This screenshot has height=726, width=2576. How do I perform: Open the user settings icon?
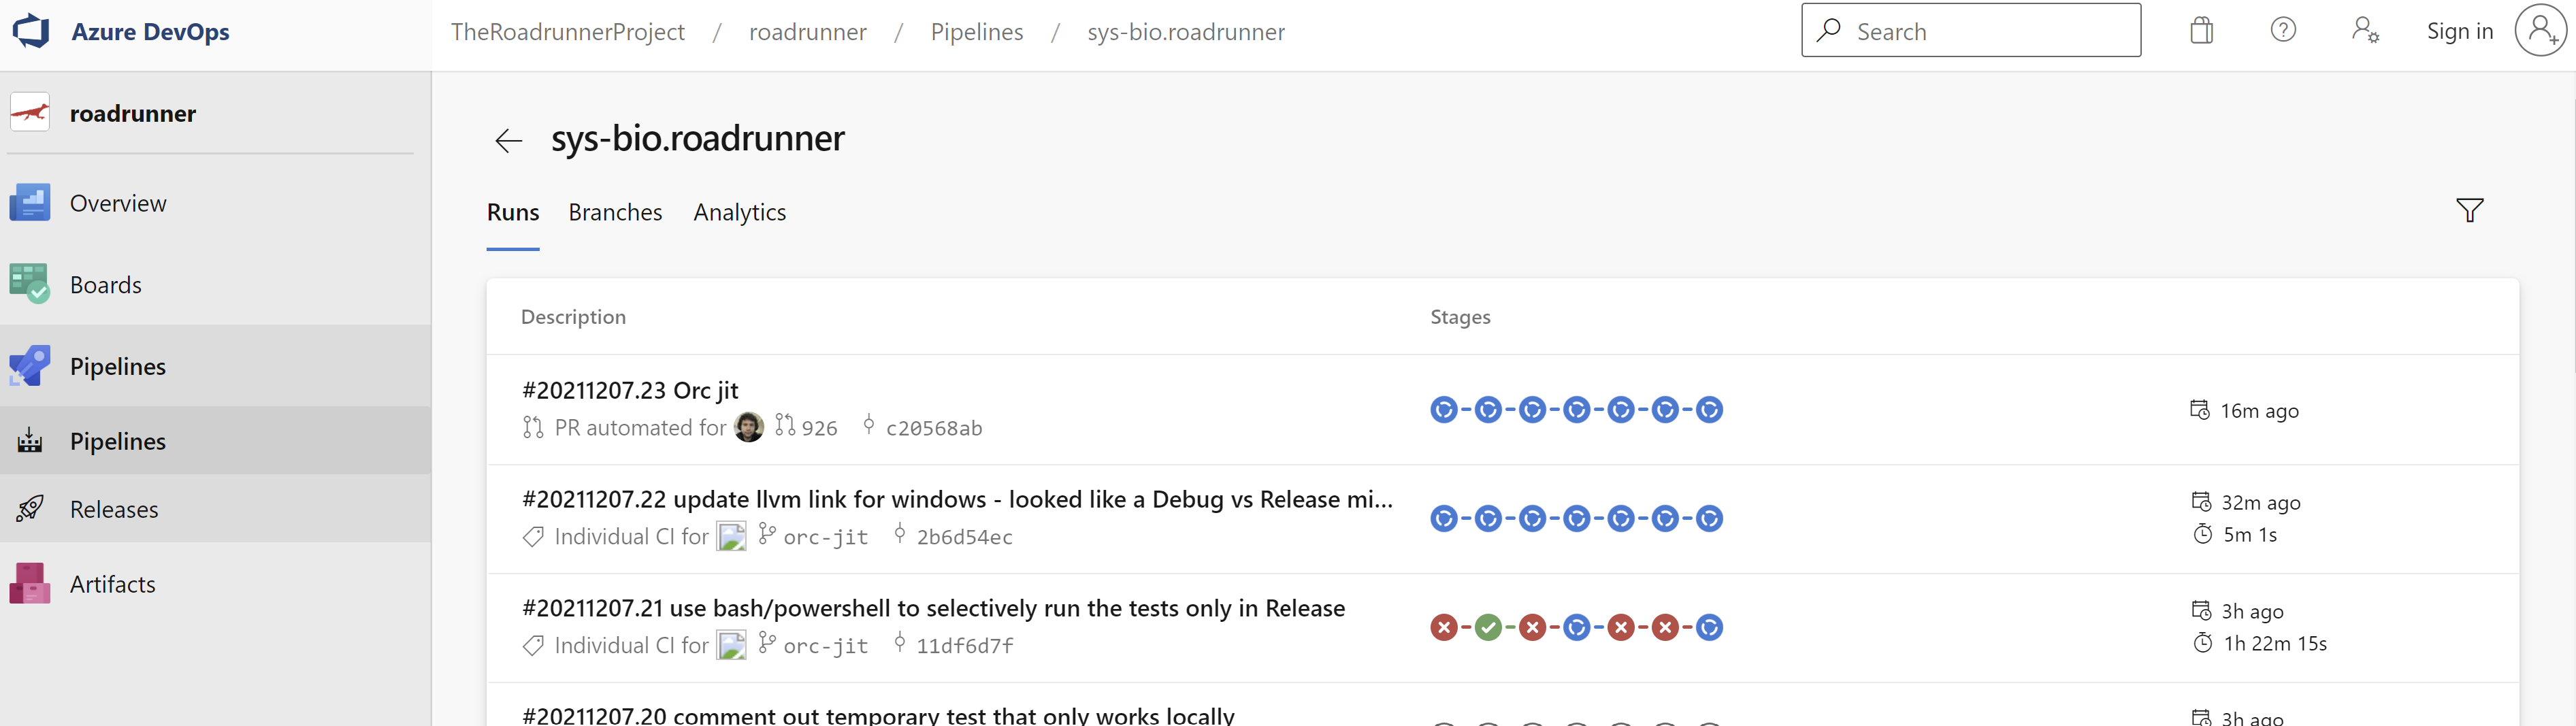[x=2365, y=30]
